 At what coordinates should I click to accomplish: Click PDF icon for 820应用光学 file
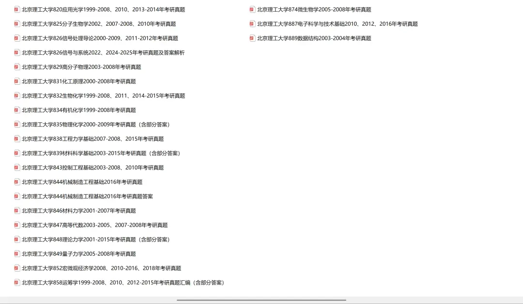click(16, 10)
